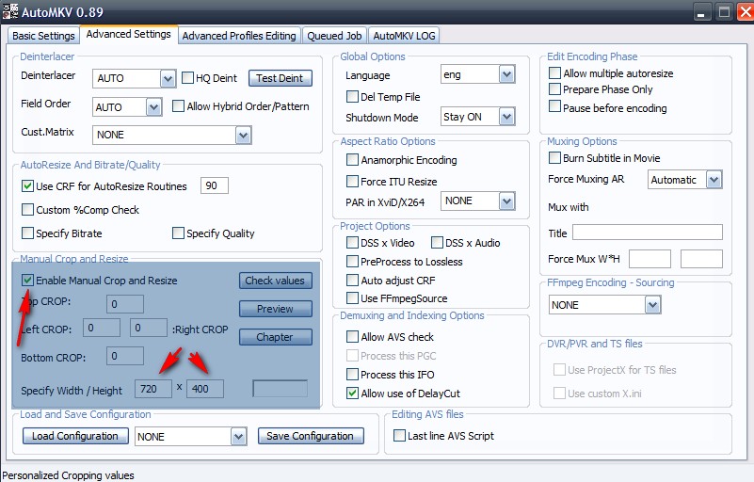
Task: Maximize the AutoMKV window
Action: tap(724, 12)
